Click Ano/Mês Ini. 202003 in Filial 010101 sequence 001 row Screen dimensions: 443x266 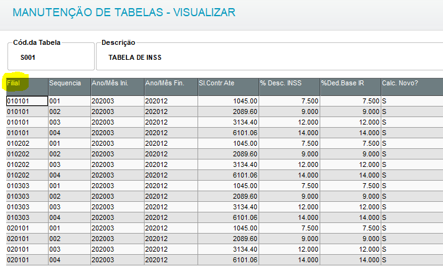coord(118,101)
